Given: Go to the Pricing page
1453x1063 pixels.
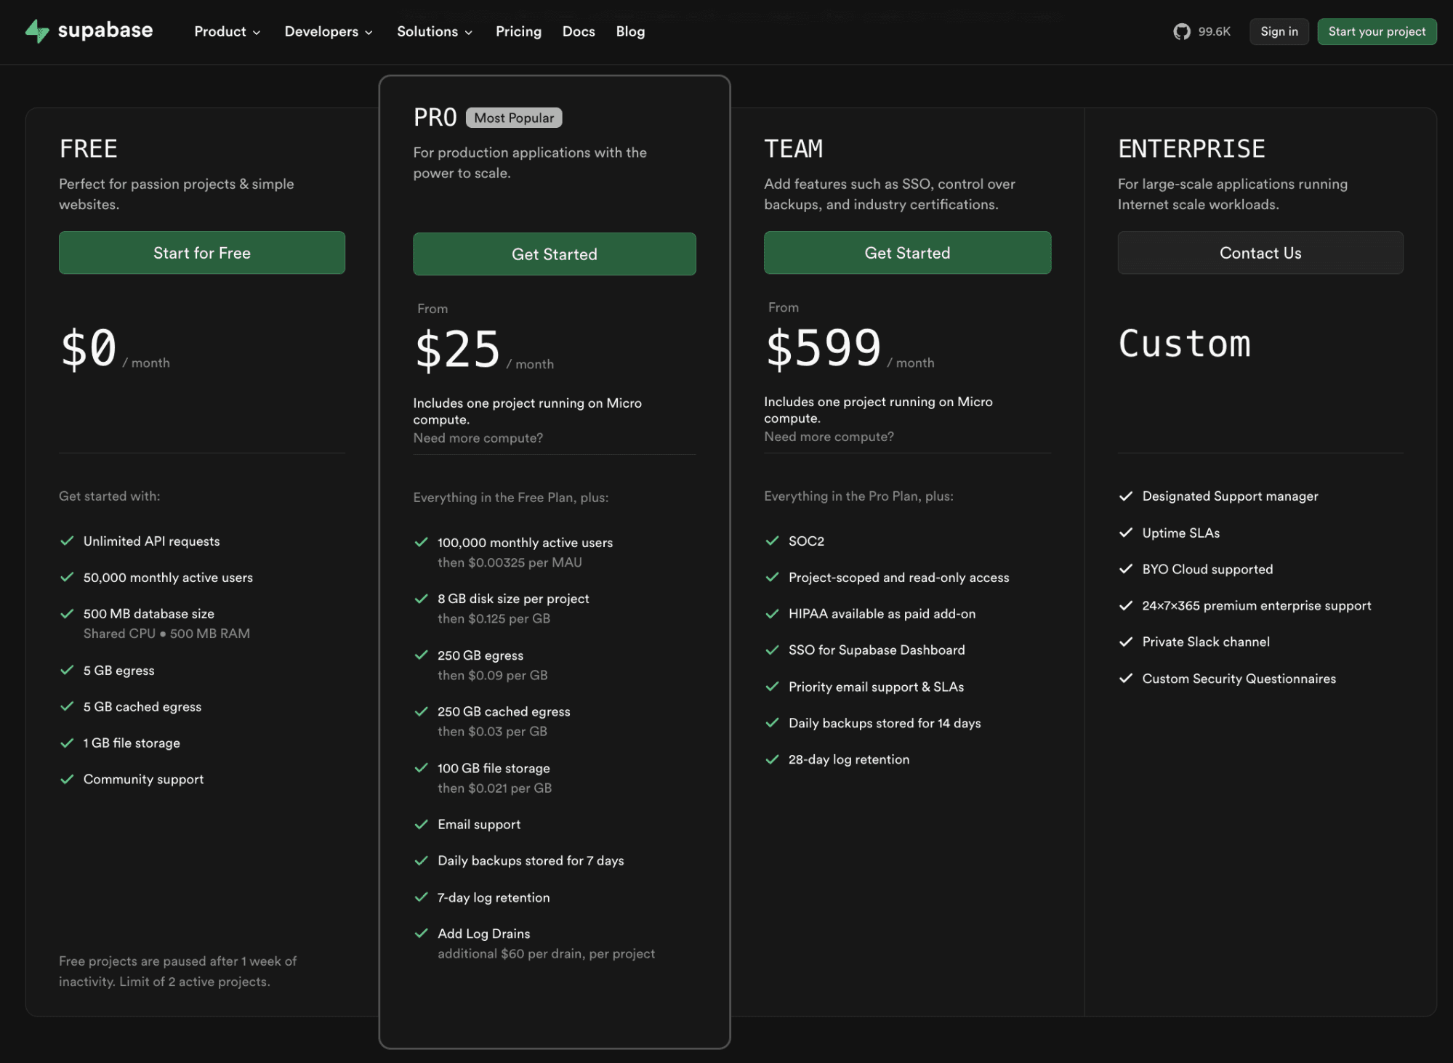Looking at the screenshot, I should tap(518, 31).
